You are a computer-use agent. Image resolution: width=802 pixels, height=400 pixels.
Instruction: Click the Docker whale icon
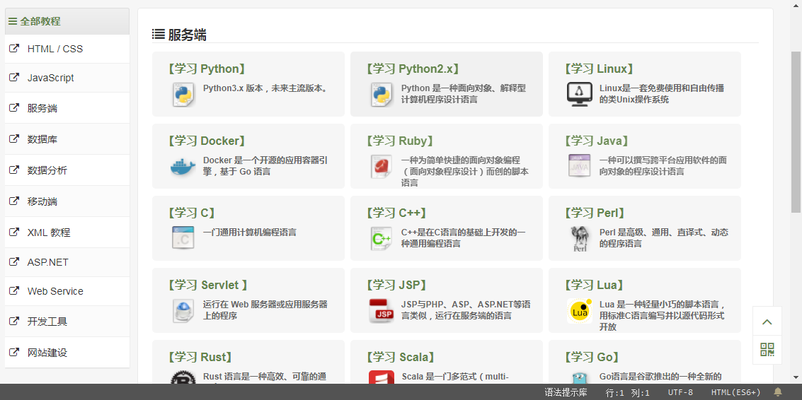[183, 167]
